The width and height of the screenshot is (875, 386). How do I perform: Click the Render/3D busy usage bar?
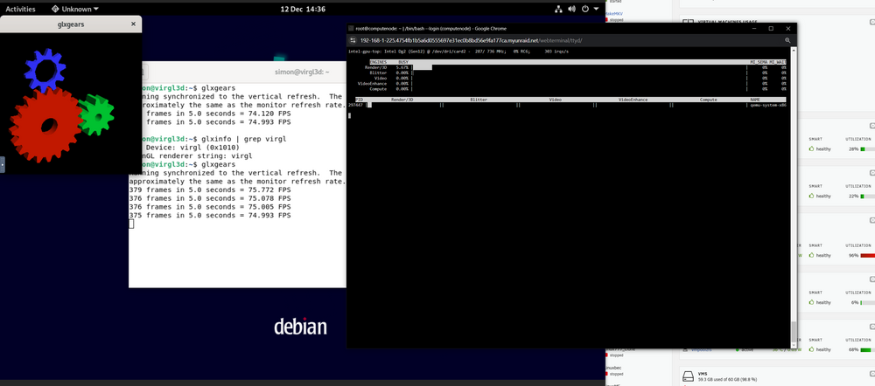[423, 67]
